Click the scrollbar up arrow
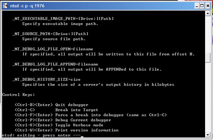 tap(208, 14)
